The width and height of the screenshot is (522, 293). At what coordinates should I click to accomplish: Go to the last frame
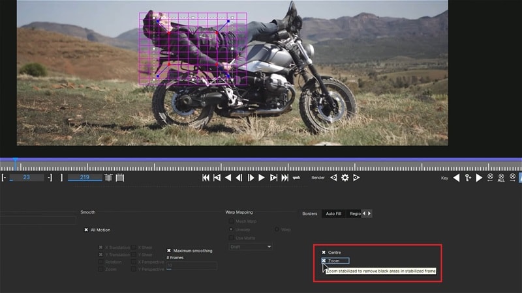[x=285, y=178]
